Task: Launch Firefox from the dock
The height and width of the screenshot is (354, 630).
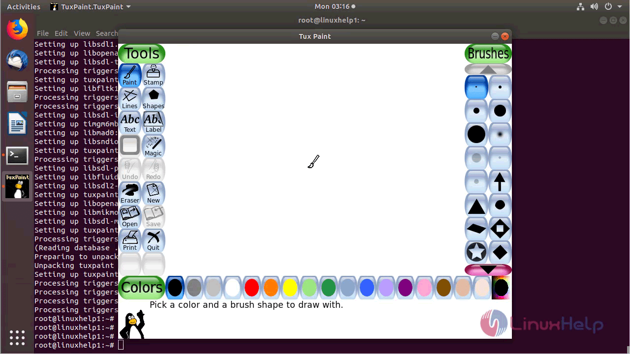Action: point(17,29)
